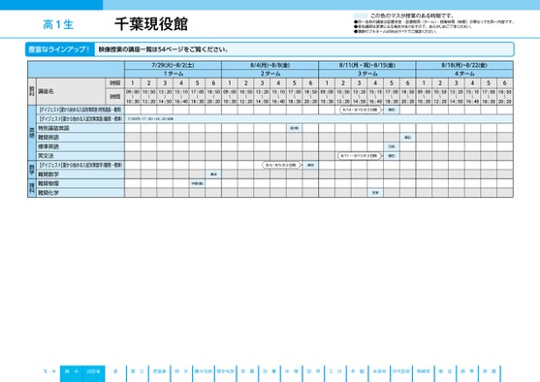
Task: Click the 難関化学 course row label
Action: [x=80, y=193]
